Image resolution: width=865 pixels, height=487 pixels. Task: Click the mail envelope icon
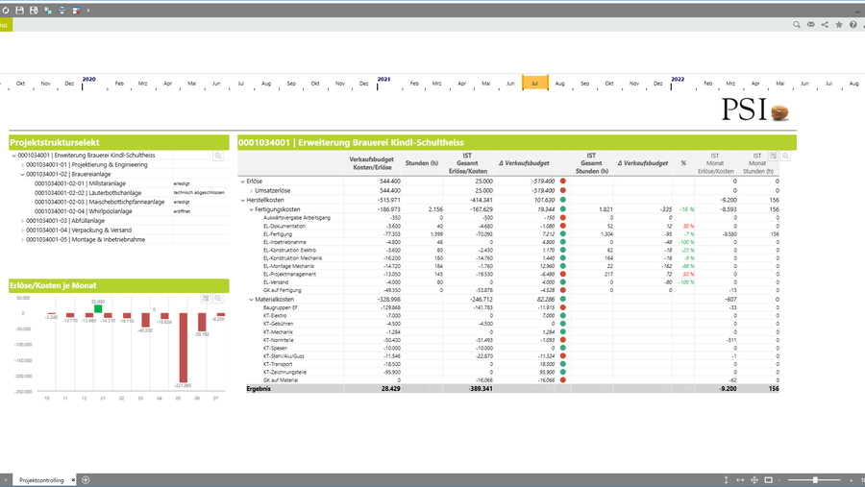(x=811, y=25)
